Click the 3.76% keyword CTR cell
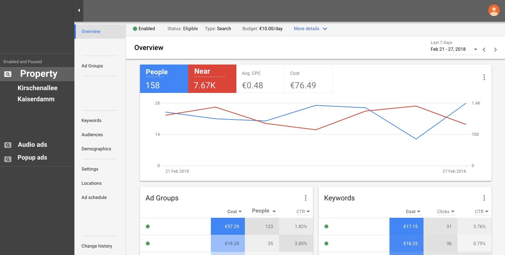 (x=475, y=226)
